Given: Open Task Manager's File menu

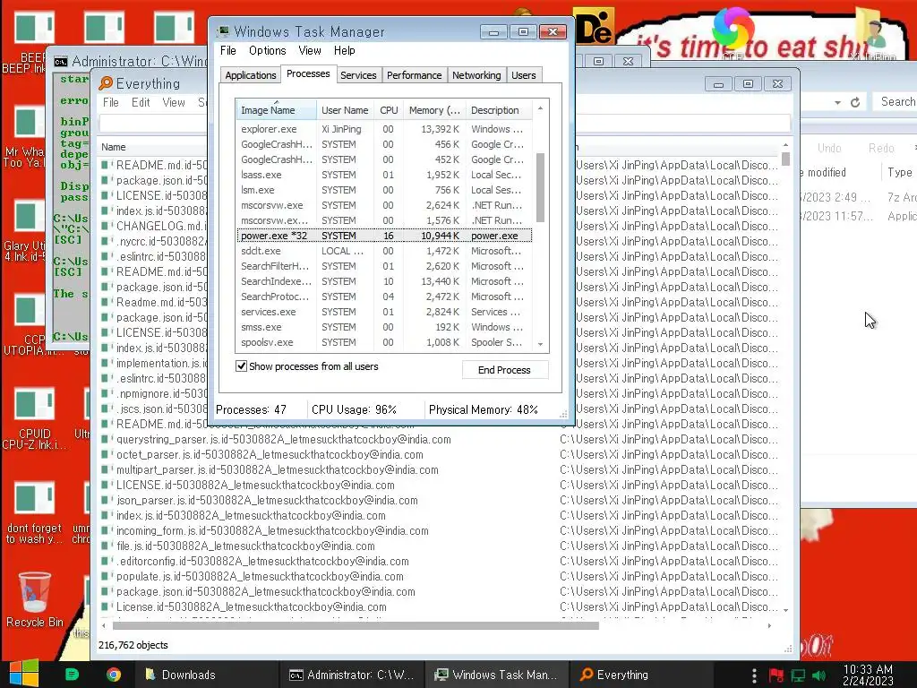Looking at the screenshot, I should (228, 50).
